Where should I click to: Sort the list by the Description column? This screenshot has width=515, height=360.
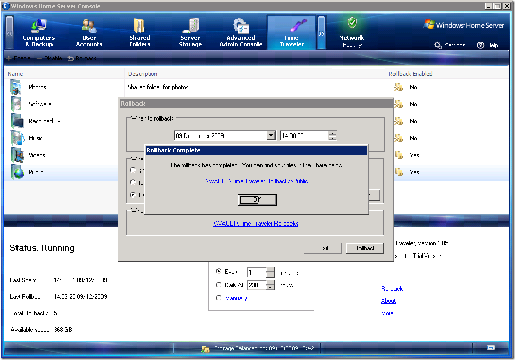(x=254, y=74)
